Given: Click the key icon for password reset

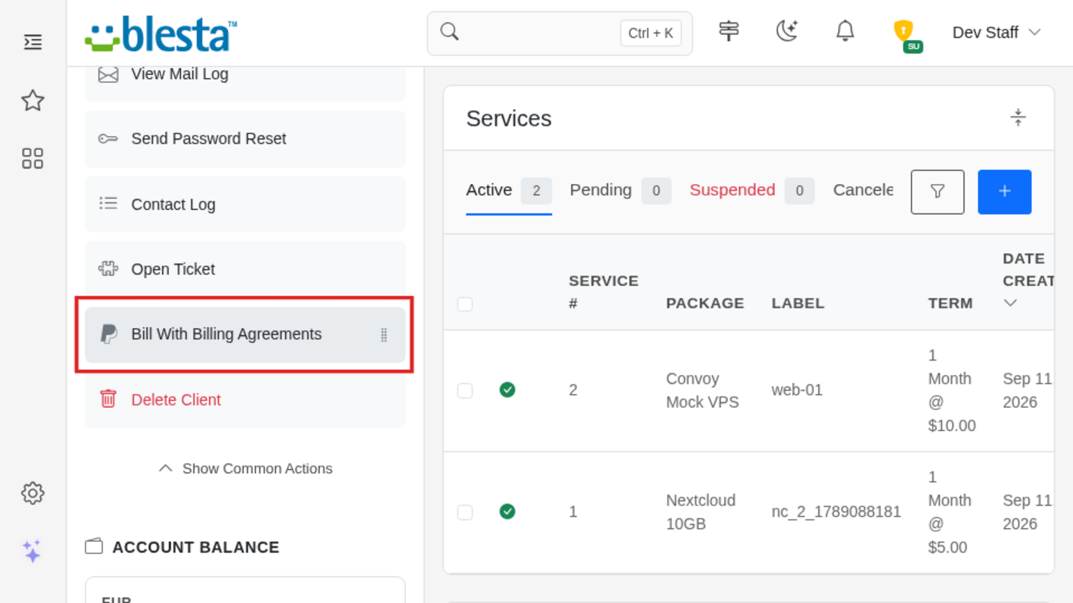Looking at the screenshot, I should point(108,138).
